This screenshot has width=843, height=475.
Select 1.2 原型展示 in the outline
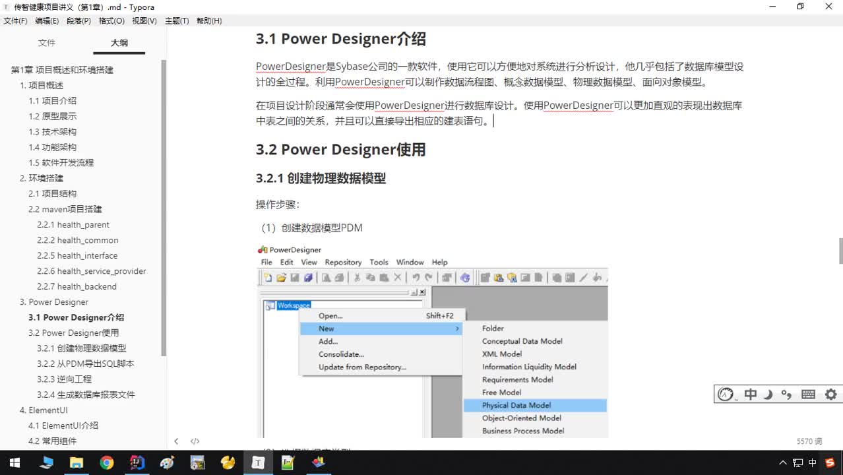tap(53, 116)
